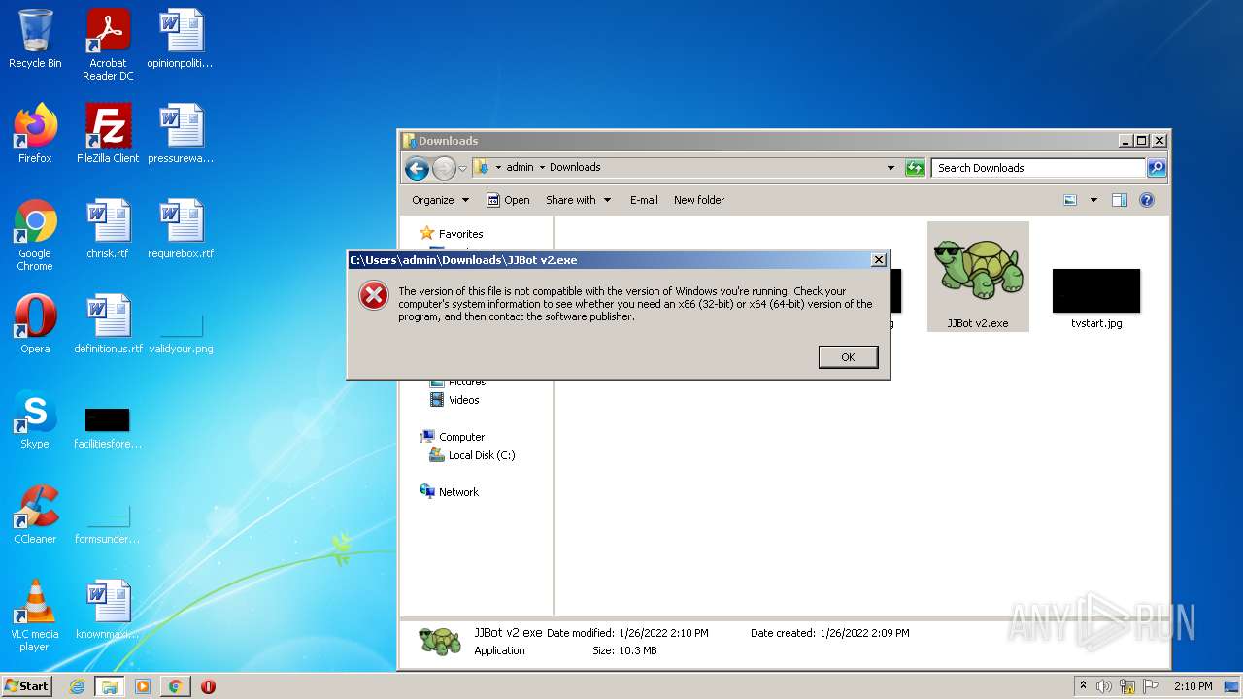Select definitionus.rtf document on desktop
The height and width of the screenshot is (699, 1243).
coord(108,324)
